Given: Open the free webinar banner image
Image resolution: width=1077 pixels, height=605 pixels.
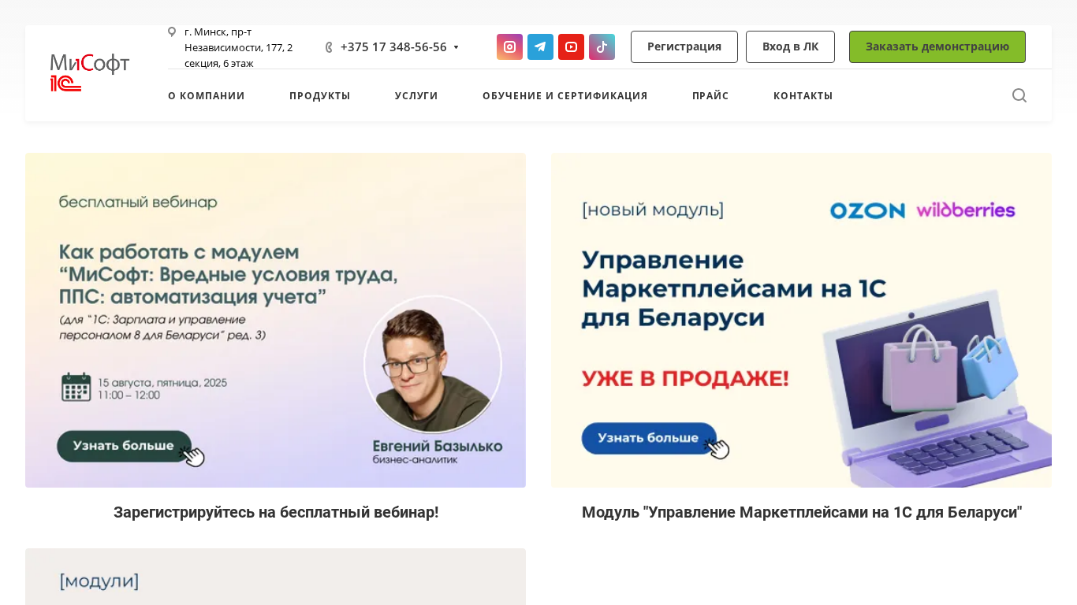Looking at the screenshot, I should (275, 320).
